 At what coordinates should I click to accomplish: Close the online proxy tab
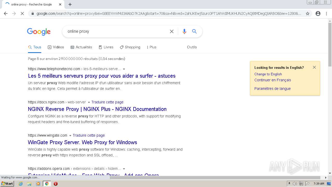click(60, 4)
